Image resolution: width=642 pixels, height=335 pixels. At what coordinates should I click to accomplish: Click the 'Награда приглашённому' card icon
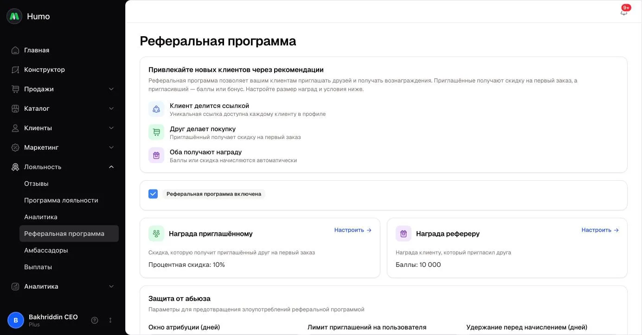coord(156,234)
